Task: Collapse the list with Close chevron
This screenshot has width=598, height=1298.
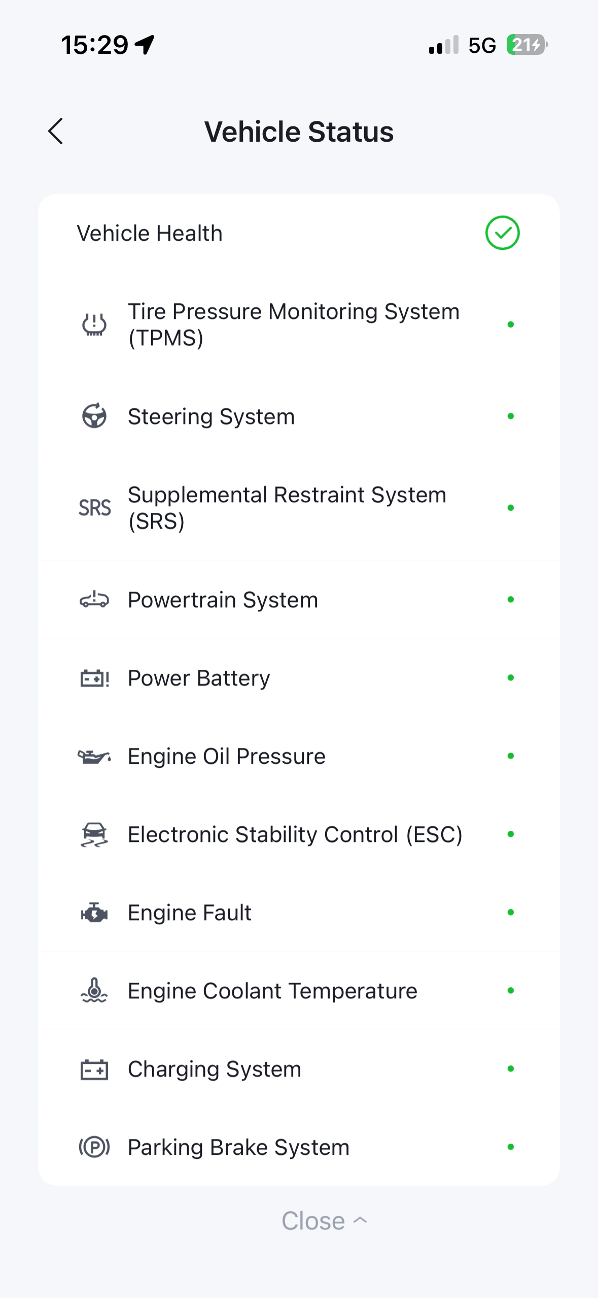Action: click(360, 1220)
